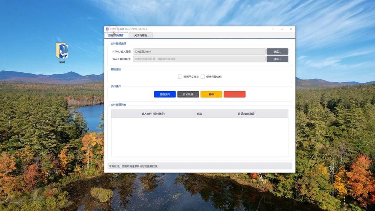Click the Word 输出路径 field
Image resolution: width=375 pixels, height=211 pixels.
(200, 59)
